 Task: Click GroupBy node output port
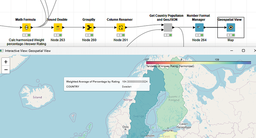tap(95, 27)
